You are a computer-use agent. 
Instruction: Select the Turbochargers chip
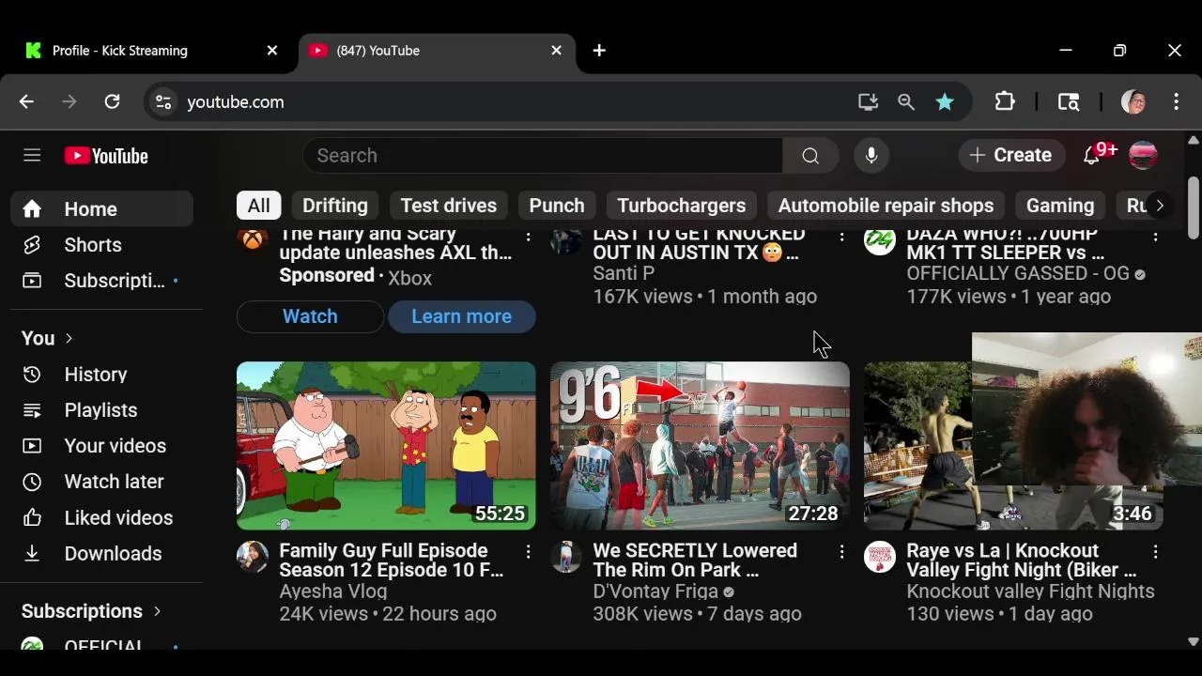point(682,206)
